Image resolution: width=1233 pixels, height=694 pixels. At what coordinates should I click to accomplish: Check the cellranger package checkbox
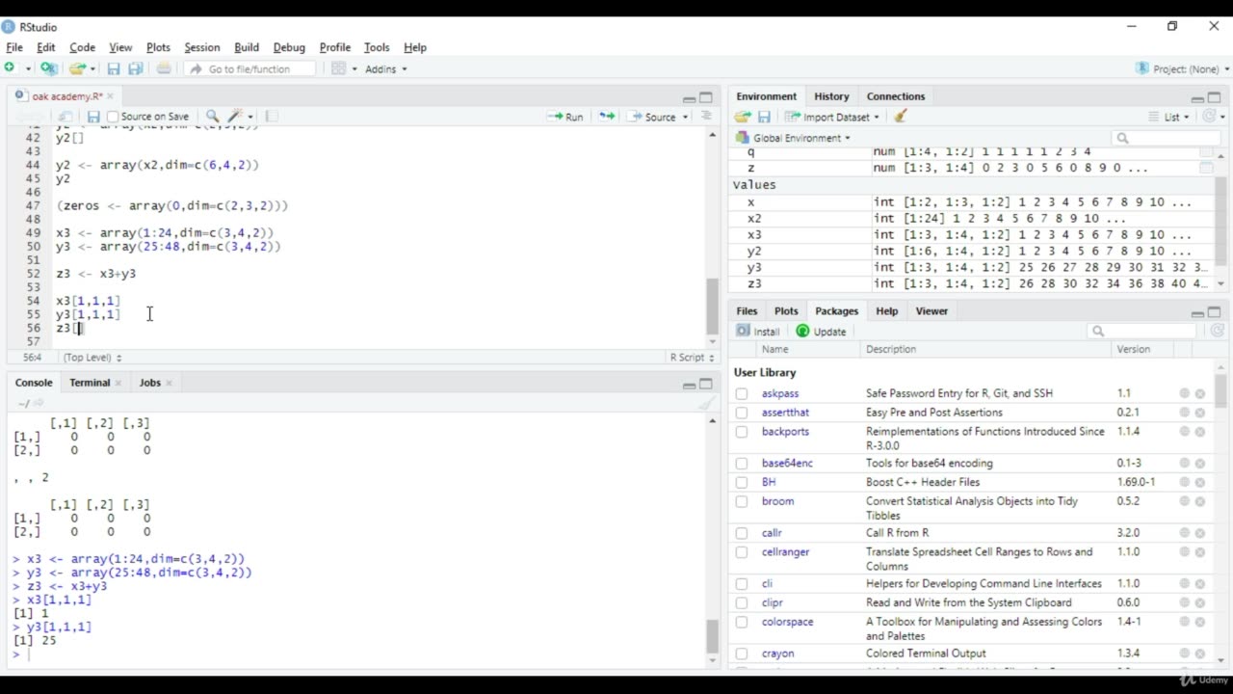(742, 552)
